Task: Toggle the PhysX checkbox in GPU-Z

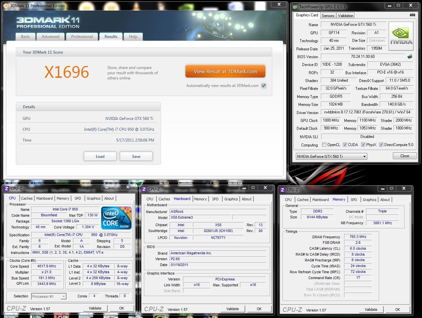Action: [x=363, y=145]
